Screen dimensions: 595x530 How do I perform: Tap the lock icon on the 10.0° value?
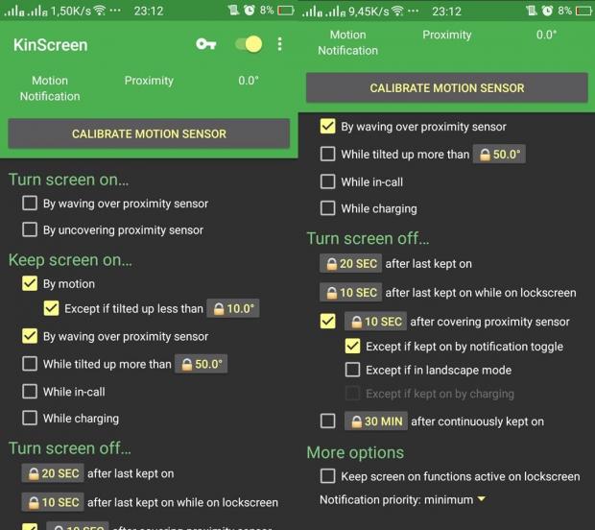(x=217, y=309)
